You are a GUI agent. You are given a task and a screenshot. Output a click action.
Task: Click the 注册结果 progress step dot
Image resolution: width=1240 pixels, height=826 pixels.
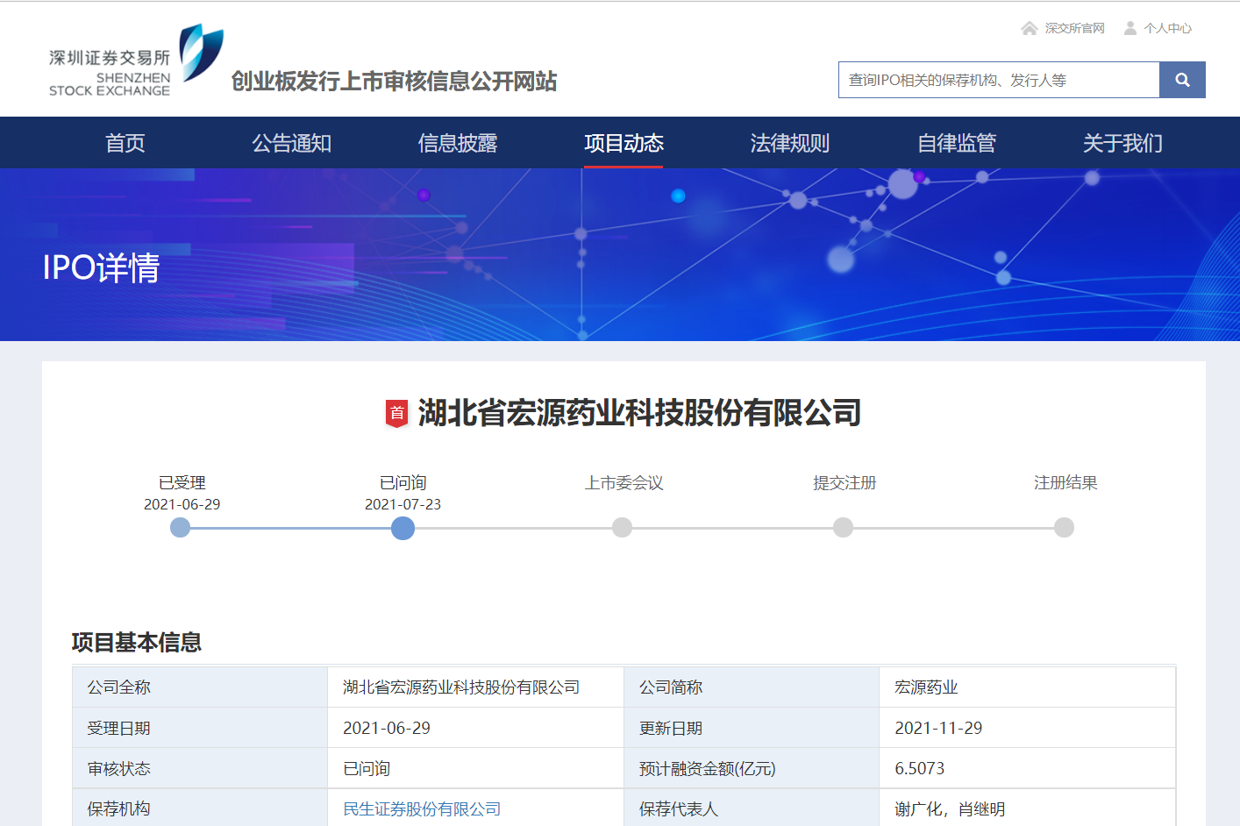(x=1064, y=527)
